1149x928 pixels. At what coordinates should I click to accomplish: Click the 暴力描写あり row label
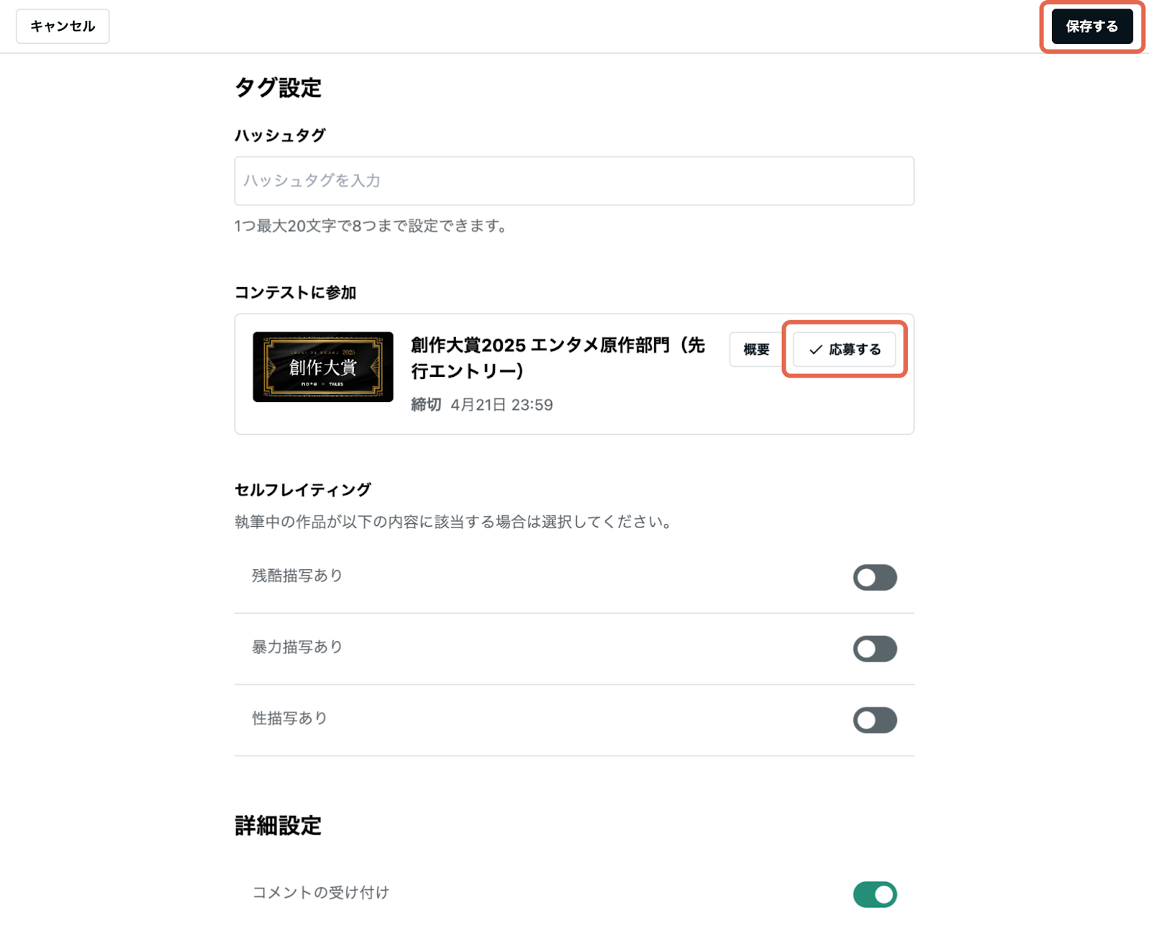[x=297, y=647]
